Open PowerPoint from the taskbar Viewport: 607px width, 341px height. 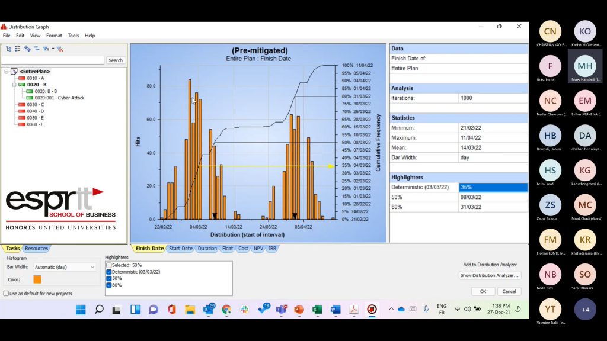298,309
